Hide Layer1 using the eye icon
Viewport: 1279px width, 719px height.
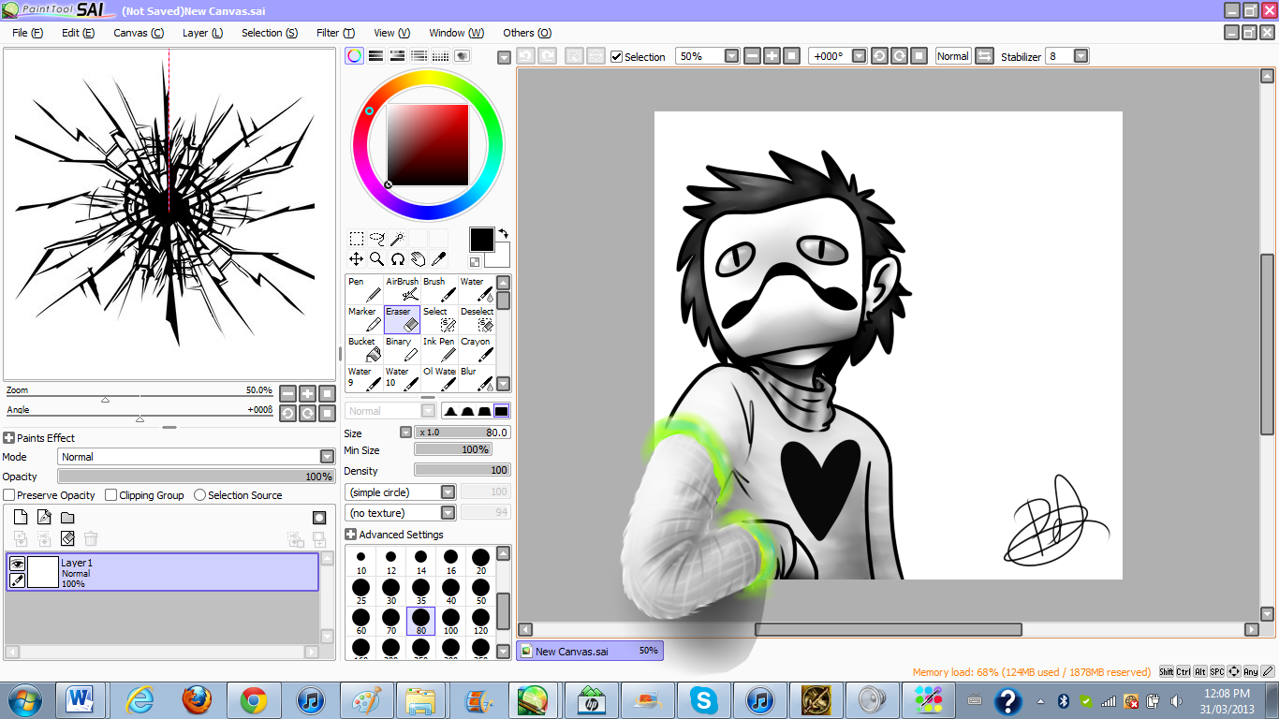[17, 564]
